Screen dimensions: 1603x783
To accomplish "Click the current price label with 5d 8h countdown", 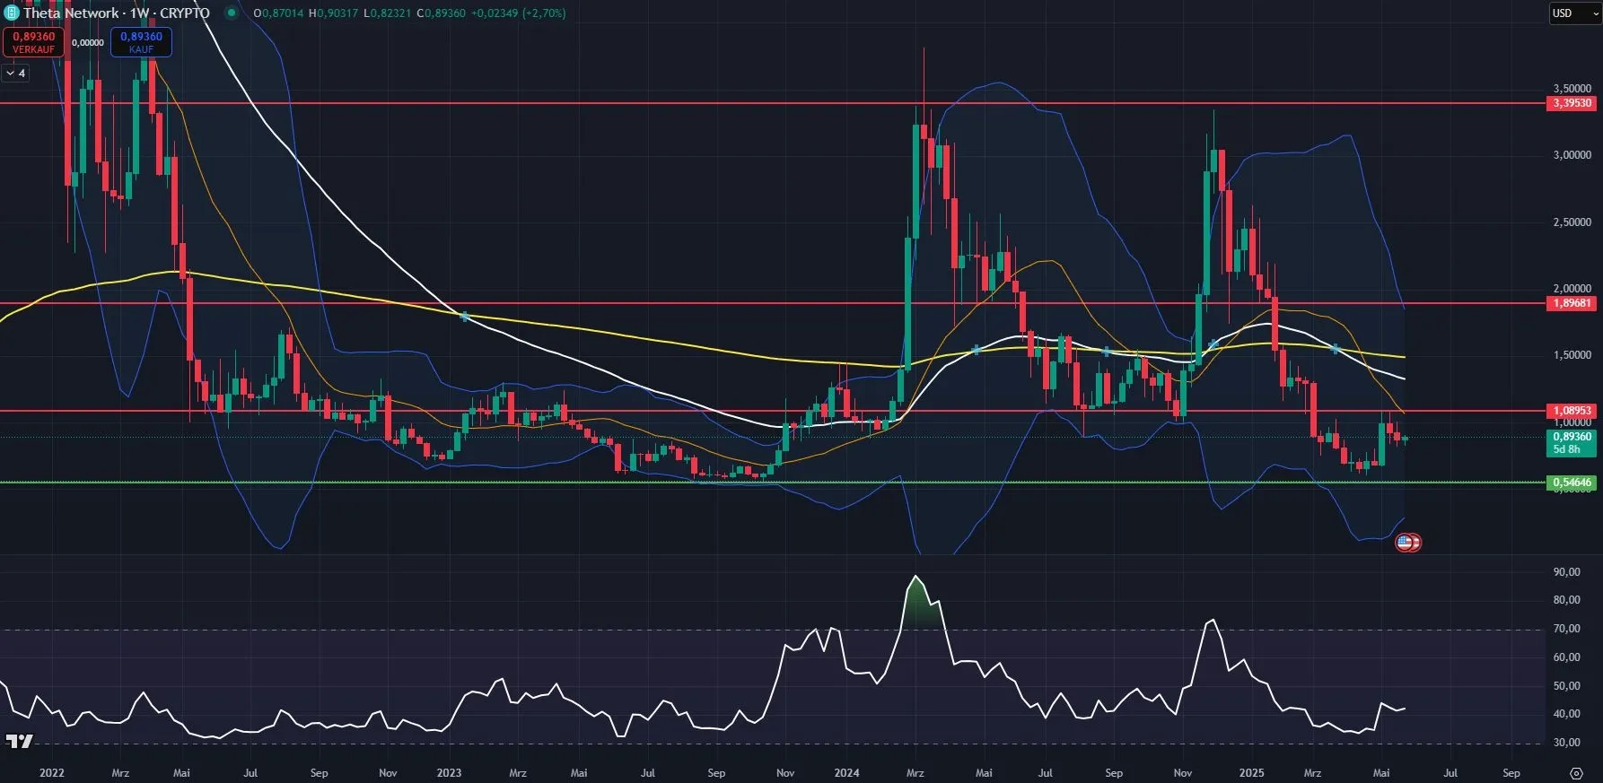I will tap(1572, 443).
